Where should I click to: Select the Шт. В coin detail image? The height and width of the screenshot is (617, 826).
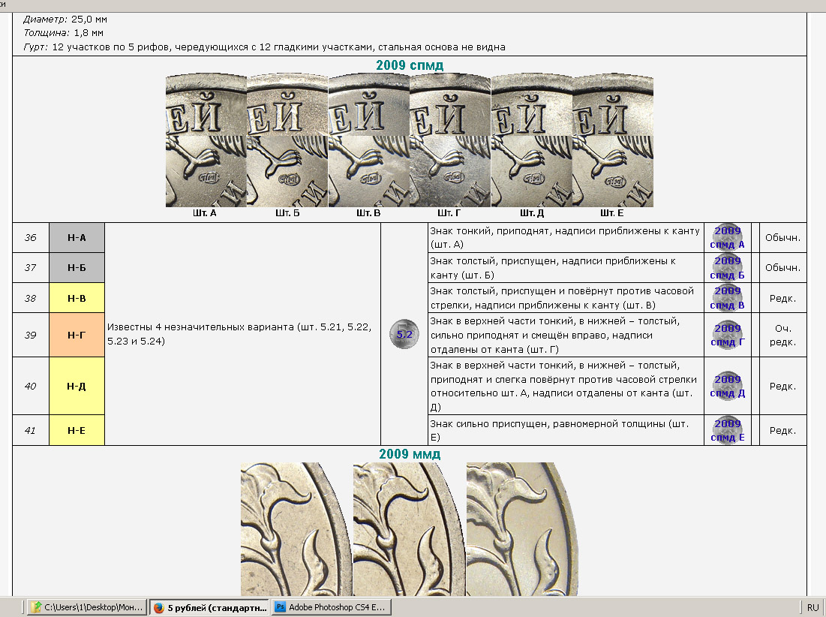click(x=368, y=140)
